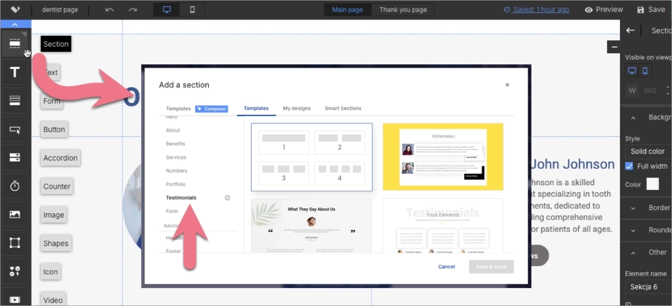Pick the yellow Testimonials template
Image resolution: width=672 pixels, height=306 pixels.
[443, 157]
